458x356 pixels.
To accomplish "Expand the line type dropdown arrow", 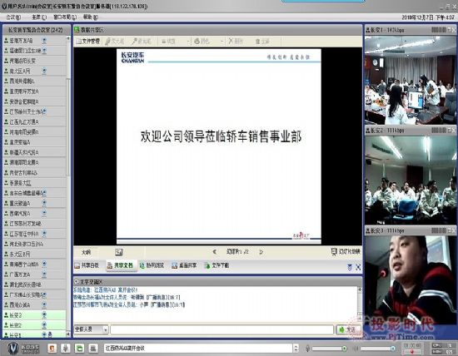I will [x=188, y=42].
